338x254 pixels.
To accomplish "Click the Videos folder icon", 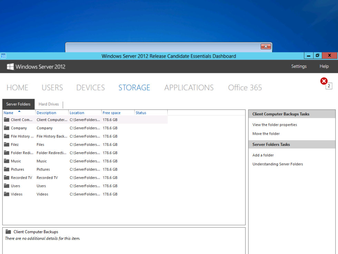I will pyautogui.click(x=7, y=194).
